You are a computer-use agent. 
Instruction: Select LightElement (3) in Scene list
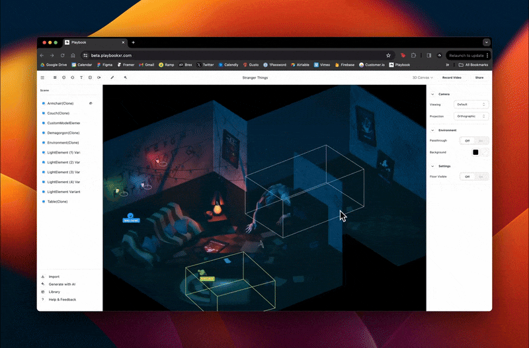63,172
